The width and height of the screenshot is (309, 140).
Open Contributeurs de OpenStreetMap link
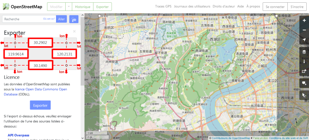tap(231, 138)
